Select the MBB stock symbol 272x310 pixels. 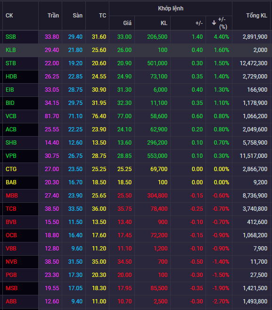[x=12, y=196]
